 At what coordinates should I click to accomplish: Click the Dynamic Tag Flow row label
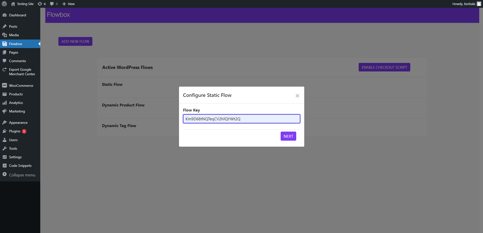click(x=119, y=126)
